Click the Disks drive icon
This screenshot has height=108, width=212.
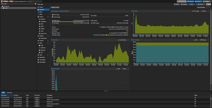coord(38,43)
